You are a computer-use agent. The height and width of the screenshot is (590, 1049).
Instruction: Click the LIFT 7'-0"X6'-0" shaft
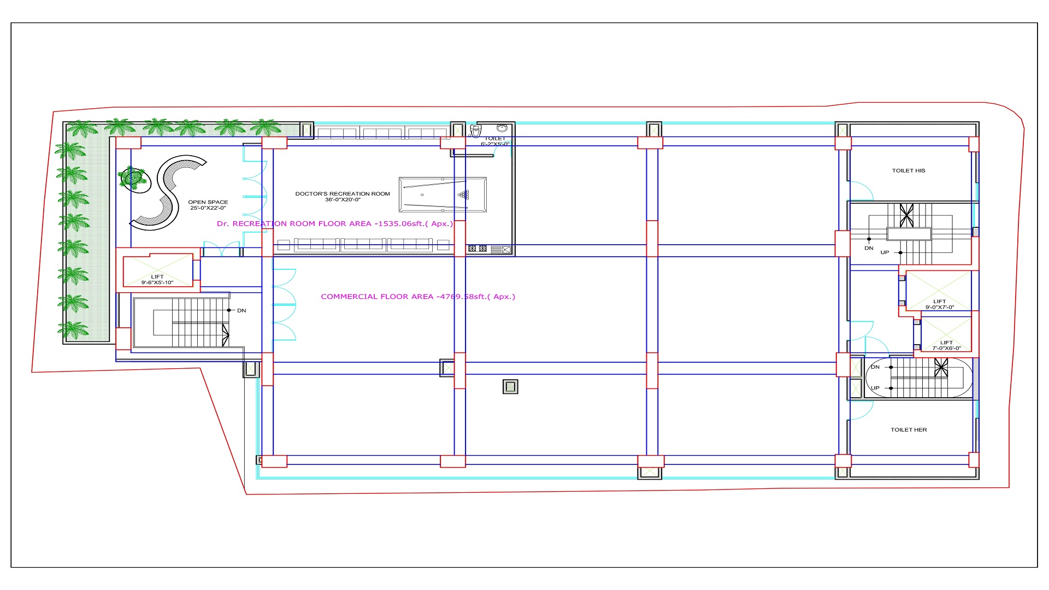946,334
